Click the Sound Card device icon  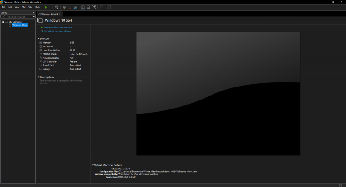[41, 65]
